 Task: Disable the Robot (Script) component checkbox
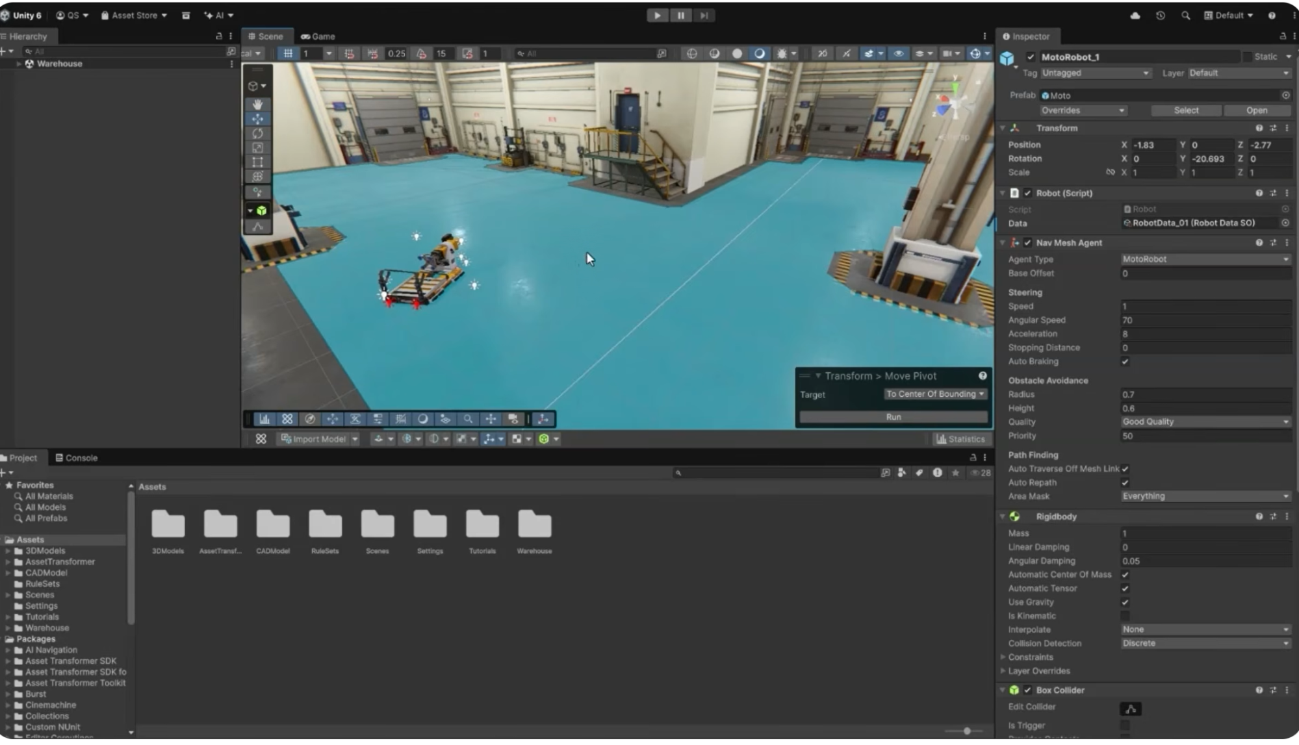tap(1027, 193)
